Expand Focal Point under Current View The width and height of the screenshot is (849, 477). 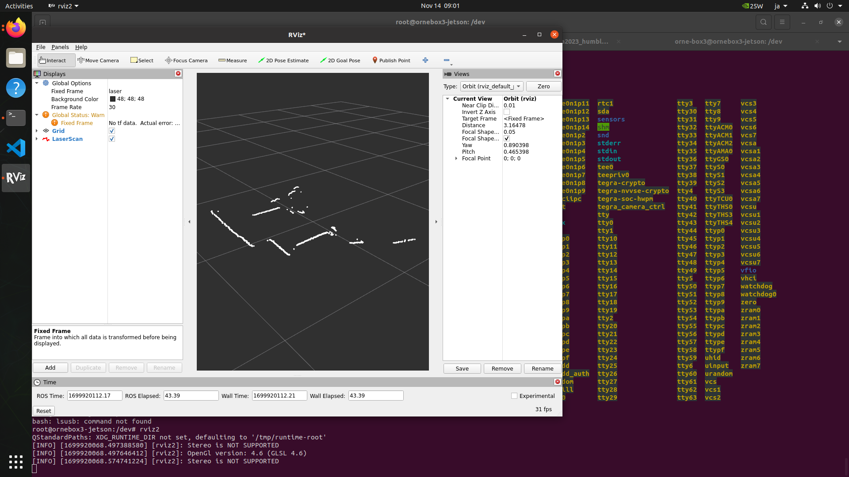click(x=457, y=159)
